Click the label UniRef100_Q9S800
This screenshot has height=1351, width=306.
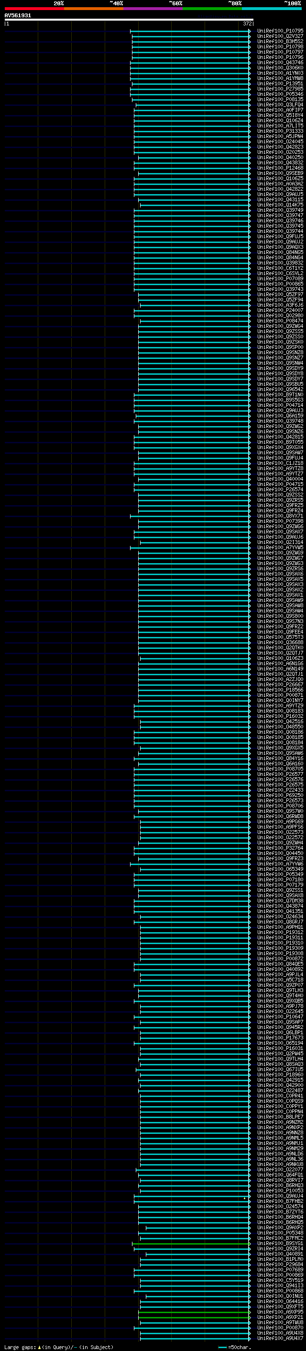tap(280, 616)
